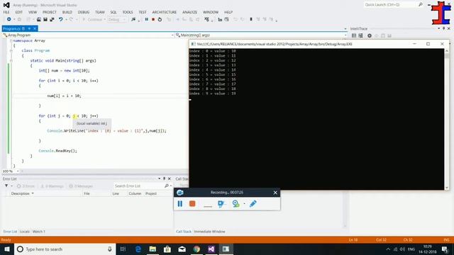
Task: Click the Find in Files toolbar icon
Action: 133,19
